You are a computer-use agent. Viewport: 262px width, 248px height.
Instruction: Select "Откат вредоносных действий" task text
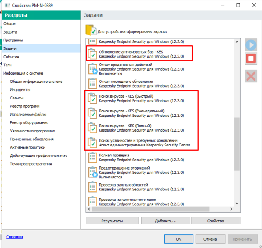(x=125, y=65)
